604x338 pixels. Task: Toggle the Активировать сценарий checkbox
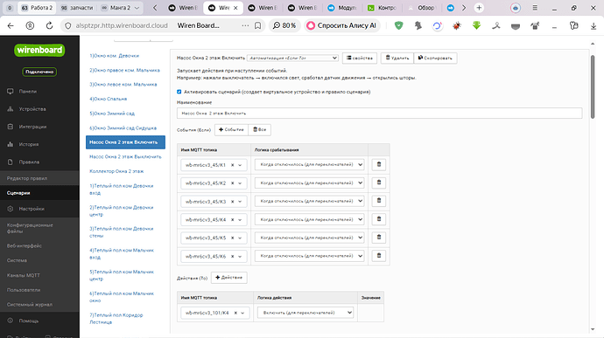[179, 92]
